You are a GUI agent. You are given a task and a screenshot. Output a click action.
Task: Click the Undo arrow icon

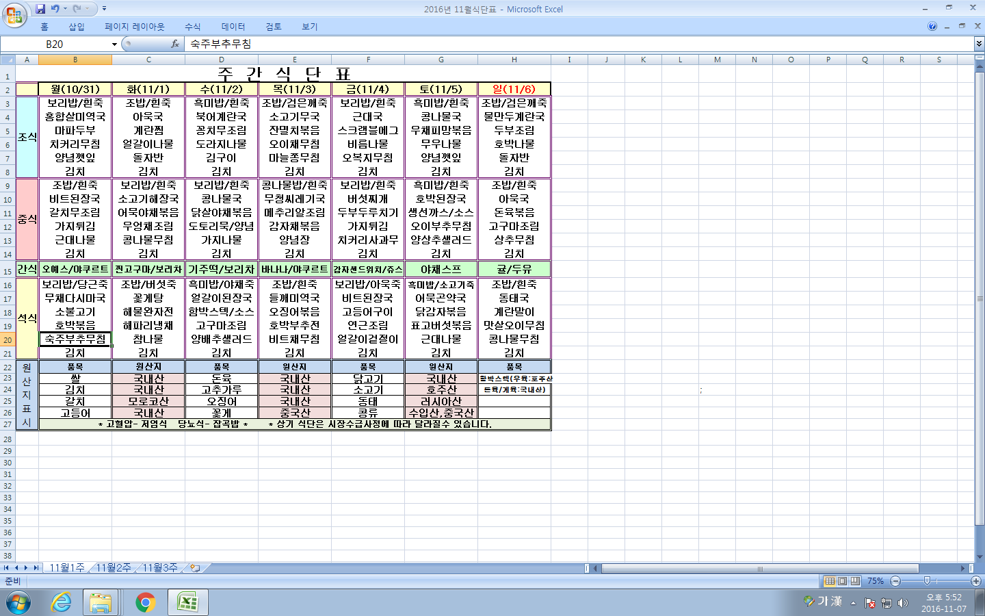pos(55,9)
